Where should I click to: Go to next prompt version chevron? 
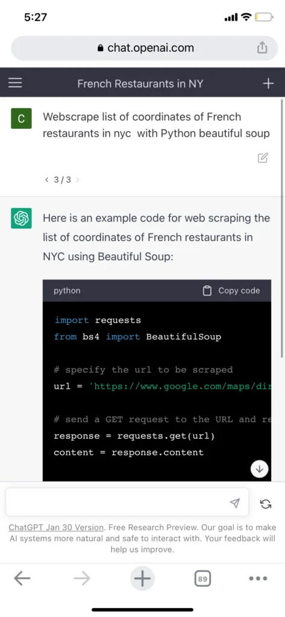[78, 180]
